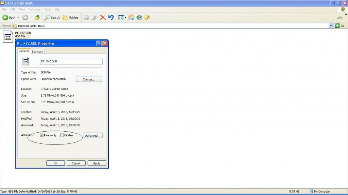Uncheck the Read-only attribute checkbox
Screen dimensions: 348x195
click(42, 135)
